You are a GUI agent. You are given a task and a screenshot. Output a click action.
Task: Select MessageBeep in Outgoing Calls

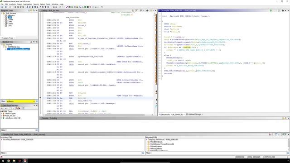156,149
